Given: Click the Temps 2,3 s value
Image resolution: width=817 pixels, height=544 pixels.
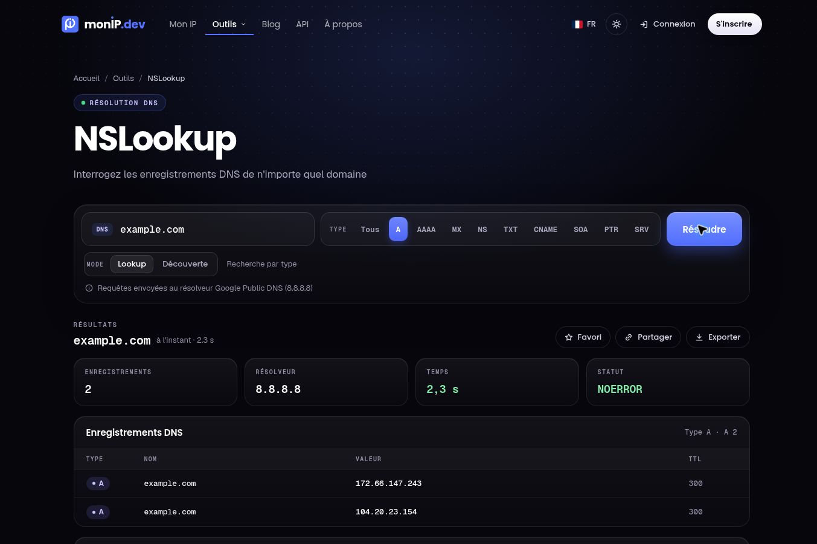Looking at the screenshot, I should [442, 389].
